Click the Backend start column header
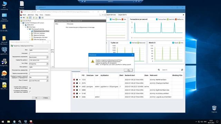The width and height of the screenshot is (221, 124). click(130, 75)
